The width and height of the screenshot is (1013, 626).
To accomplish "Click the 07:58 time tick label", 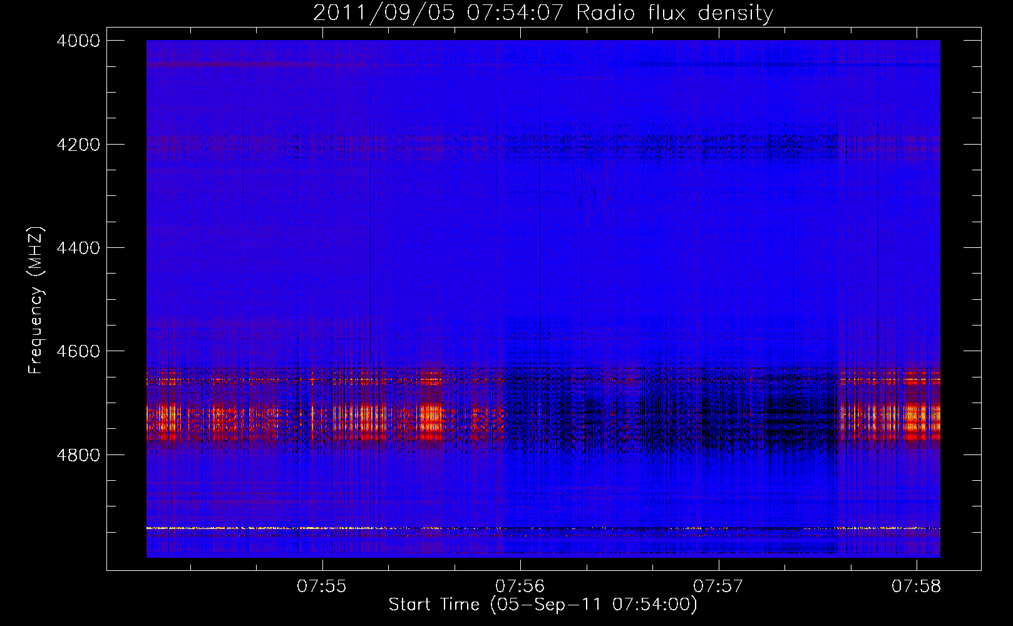I will click(x=917, y=586).
